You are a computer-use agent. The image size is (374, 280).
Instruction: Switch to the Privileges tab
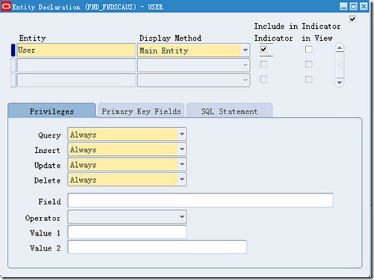coord(52,111)
